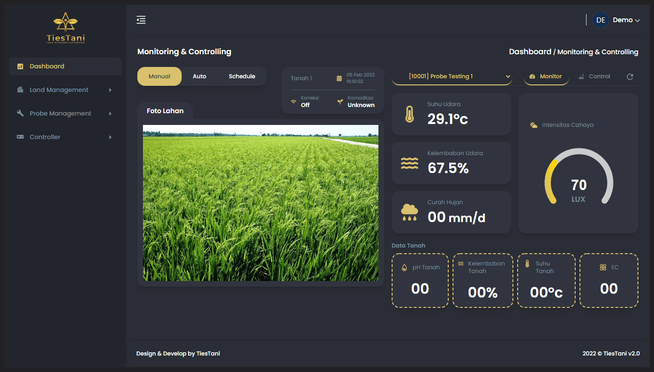
Task: Click the TiesTani logo
Action: 66,28
